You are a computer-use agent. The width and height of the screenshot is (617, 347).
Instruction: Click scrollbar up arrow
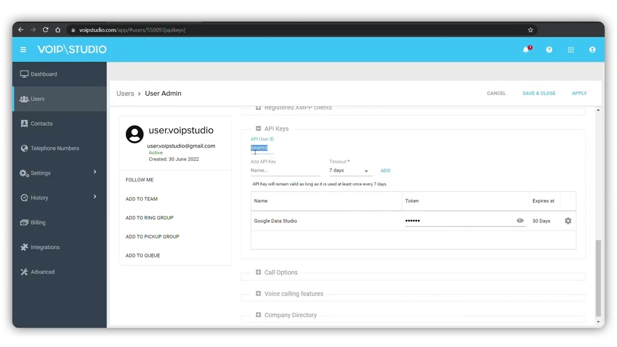click(598, 110)
